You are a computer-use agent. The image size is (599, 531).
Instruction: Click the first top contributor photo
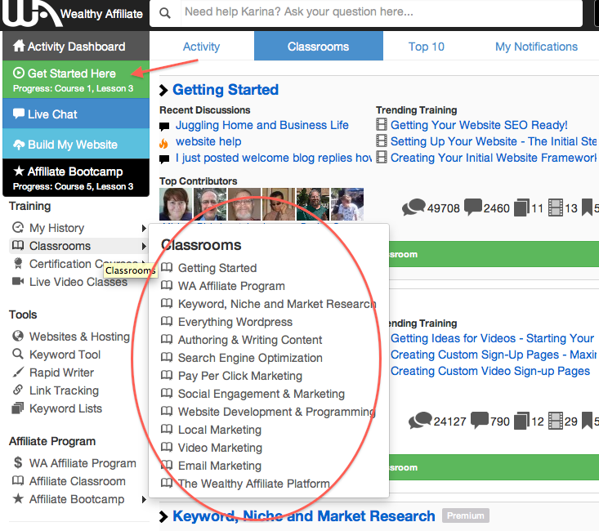pos(176,204)
